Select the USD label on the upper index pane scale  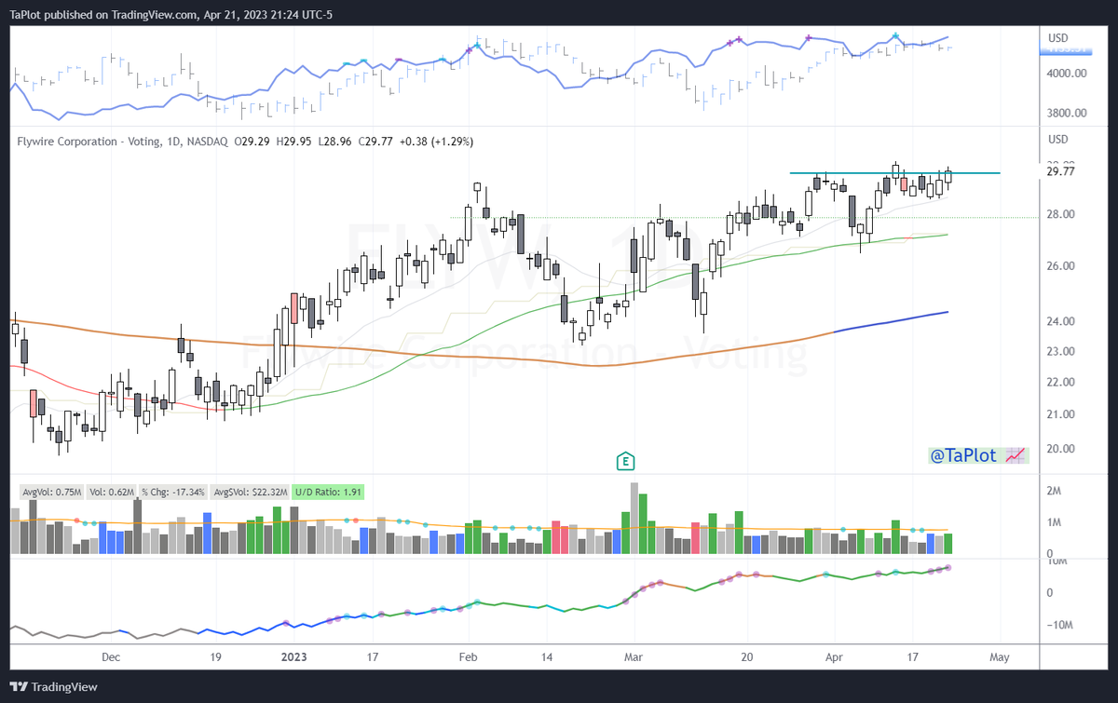[1057, 37]
